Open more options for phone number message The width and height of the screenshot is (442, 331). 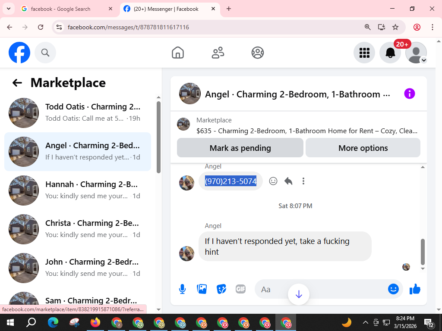coord(303,181)
